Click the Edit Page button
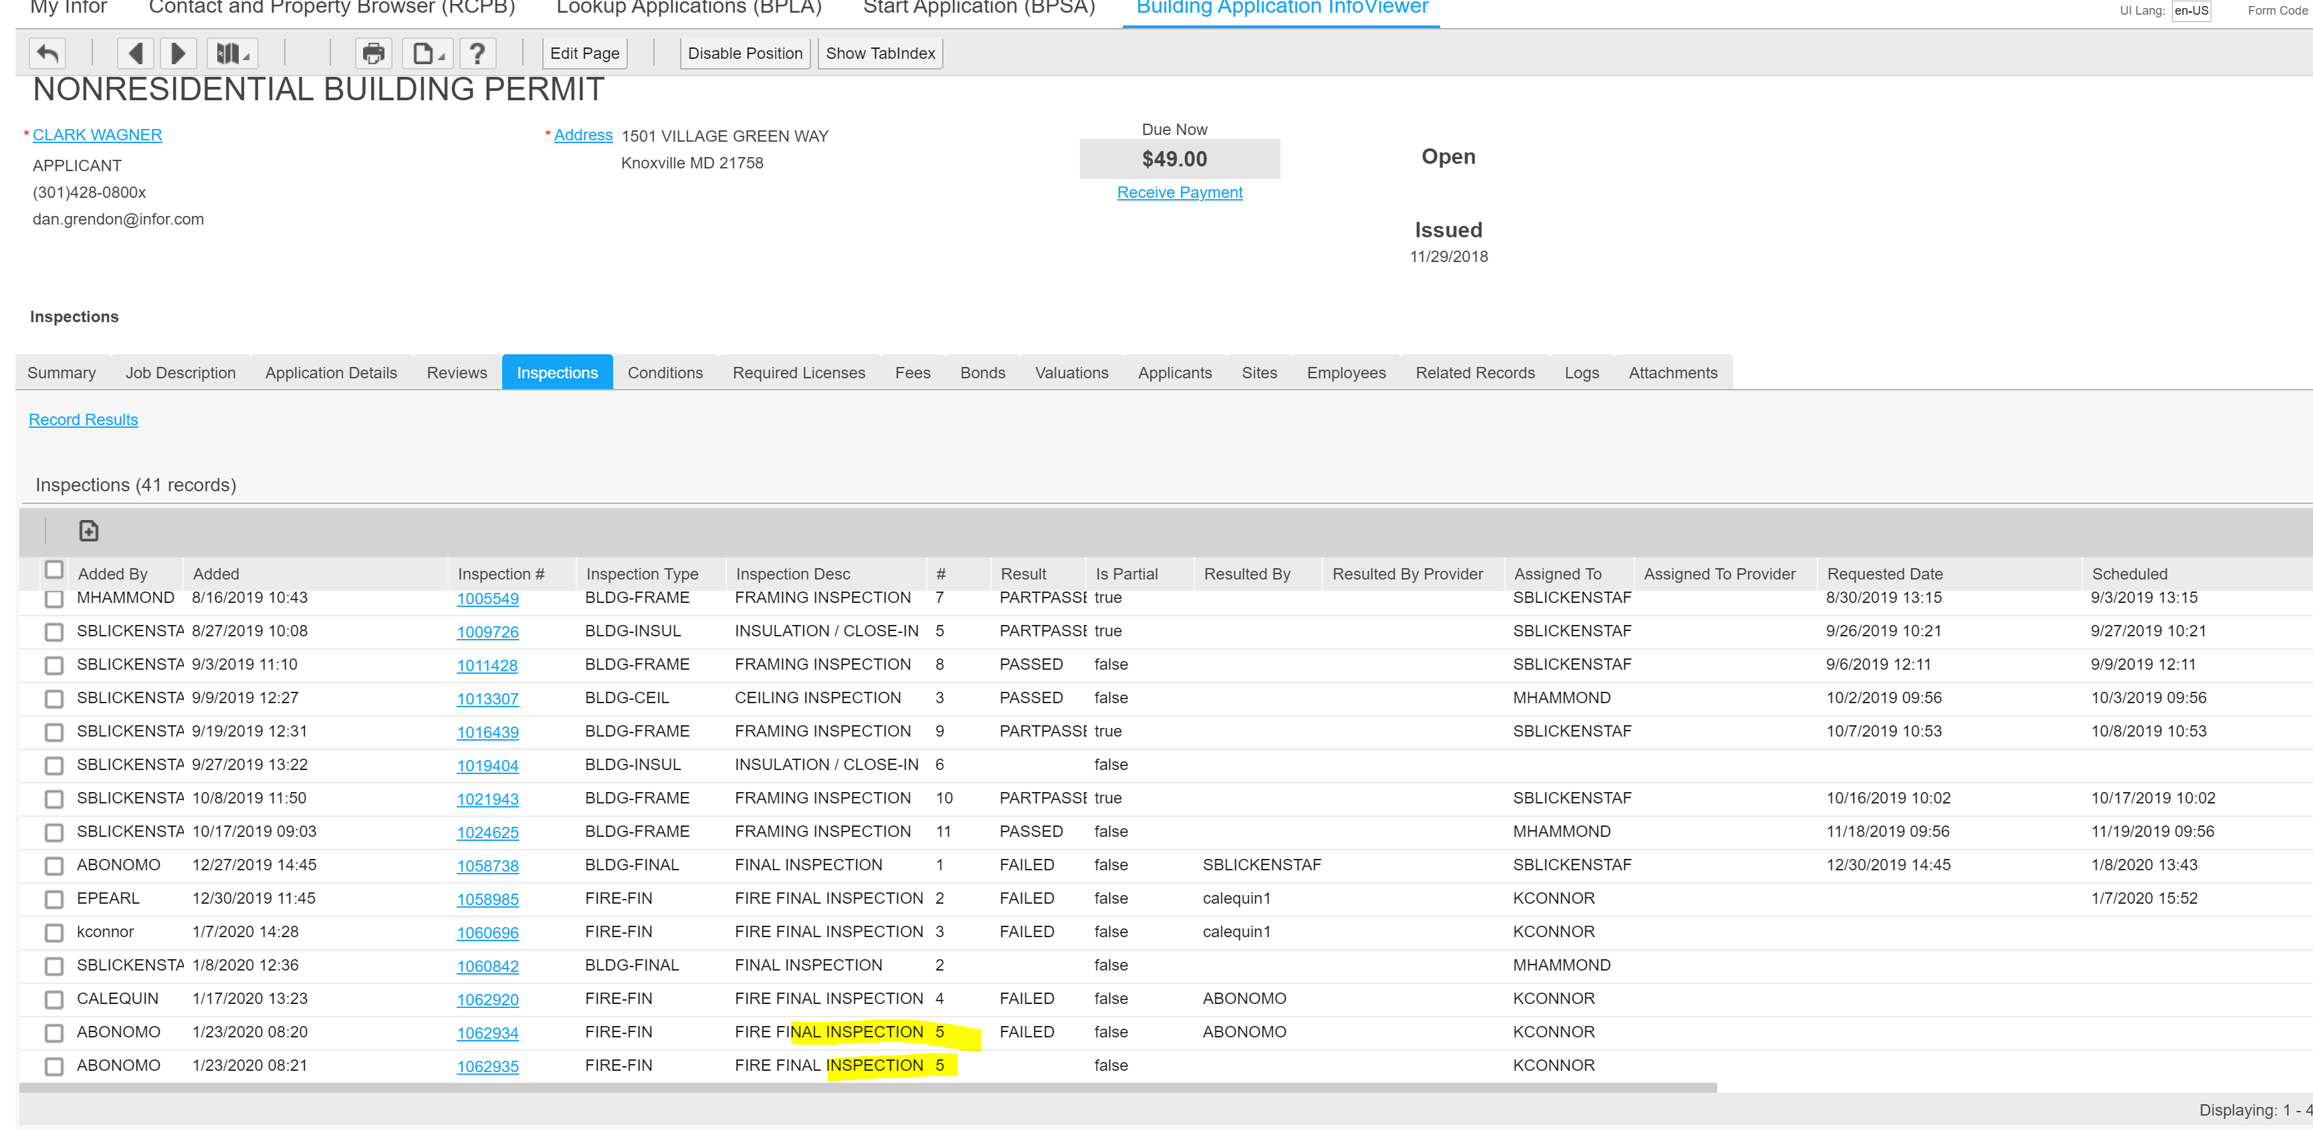Screen dimensions: 2313x1143 [x=584, y=54]
